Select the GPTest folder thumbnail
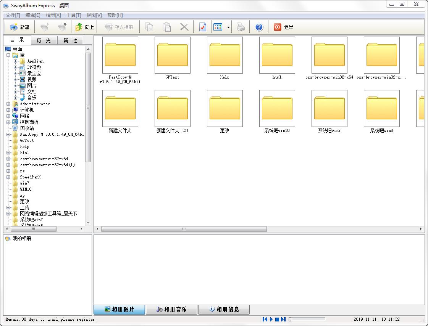 pos(172,55)
